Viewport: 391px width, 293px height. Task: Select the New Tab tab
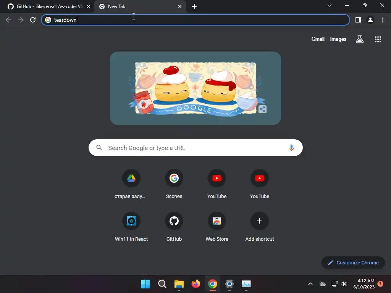[x=140, y=6]
